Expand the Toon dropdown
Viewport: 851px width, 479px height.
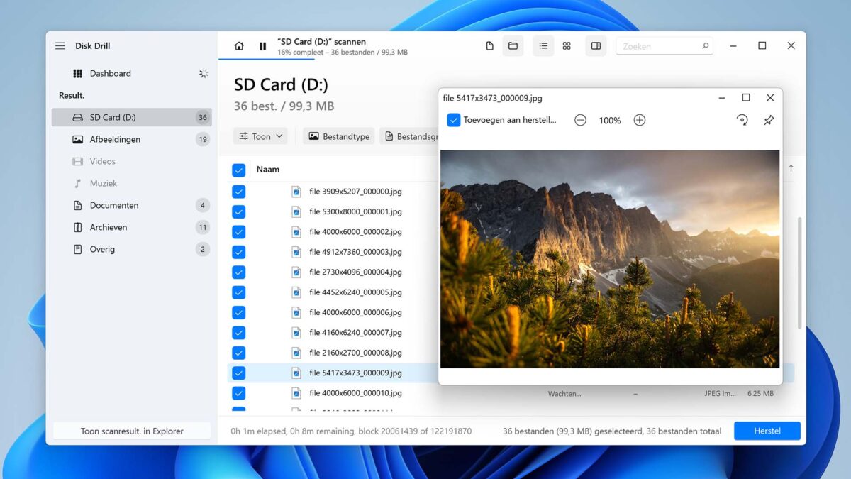(x=260, y=136)
